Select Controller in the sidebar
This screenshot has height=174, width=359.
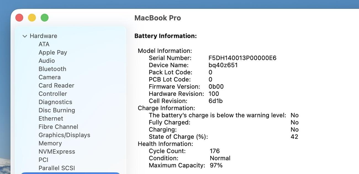pos(53,94)
